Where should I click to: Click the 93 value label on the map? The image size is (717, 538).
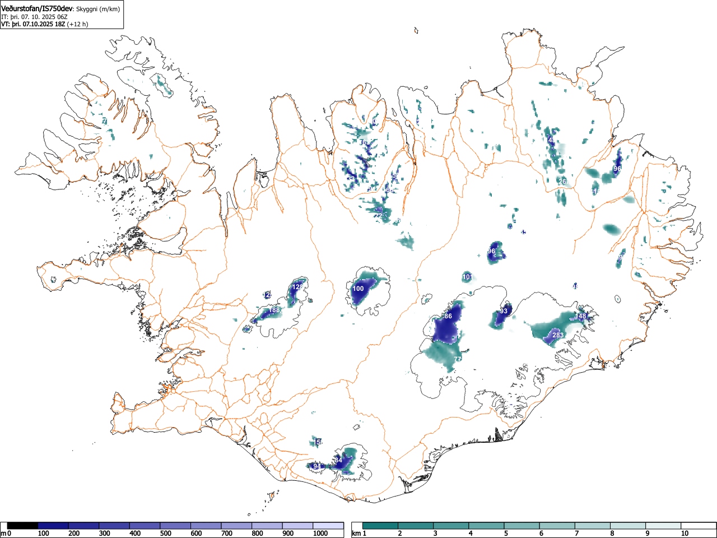(504, 311)
